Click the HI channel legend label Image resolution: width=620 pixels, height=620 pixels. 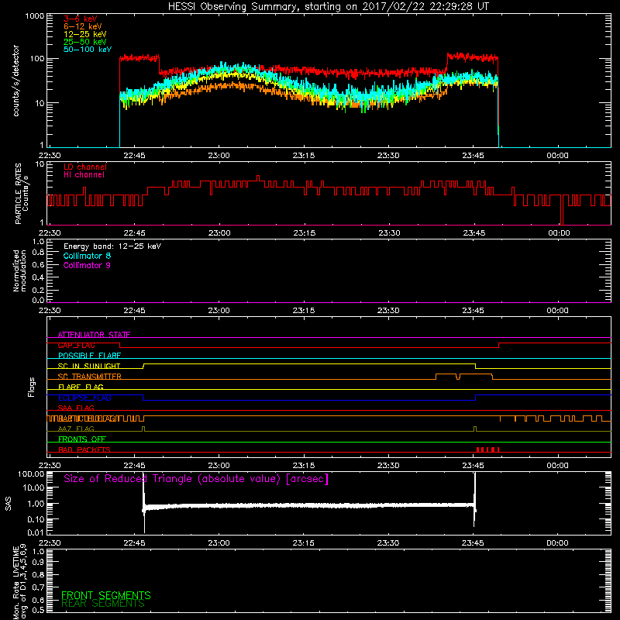pyautogui.click(x=84, y=175)
